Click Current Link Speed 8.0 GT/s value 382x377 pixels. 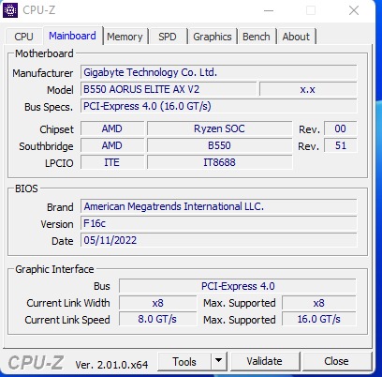pyautogui.click(x=158, y=320)
